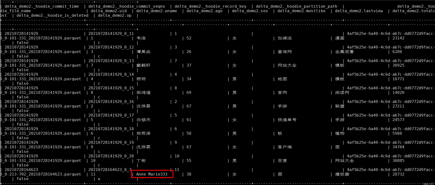Select the op value u in last row

click(99, 179)
